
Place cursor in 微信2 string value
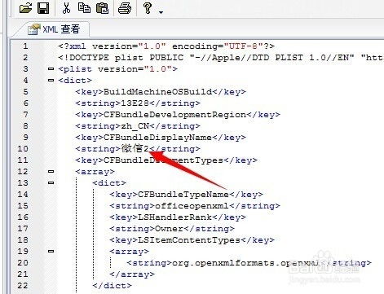(x=135, y=148)
